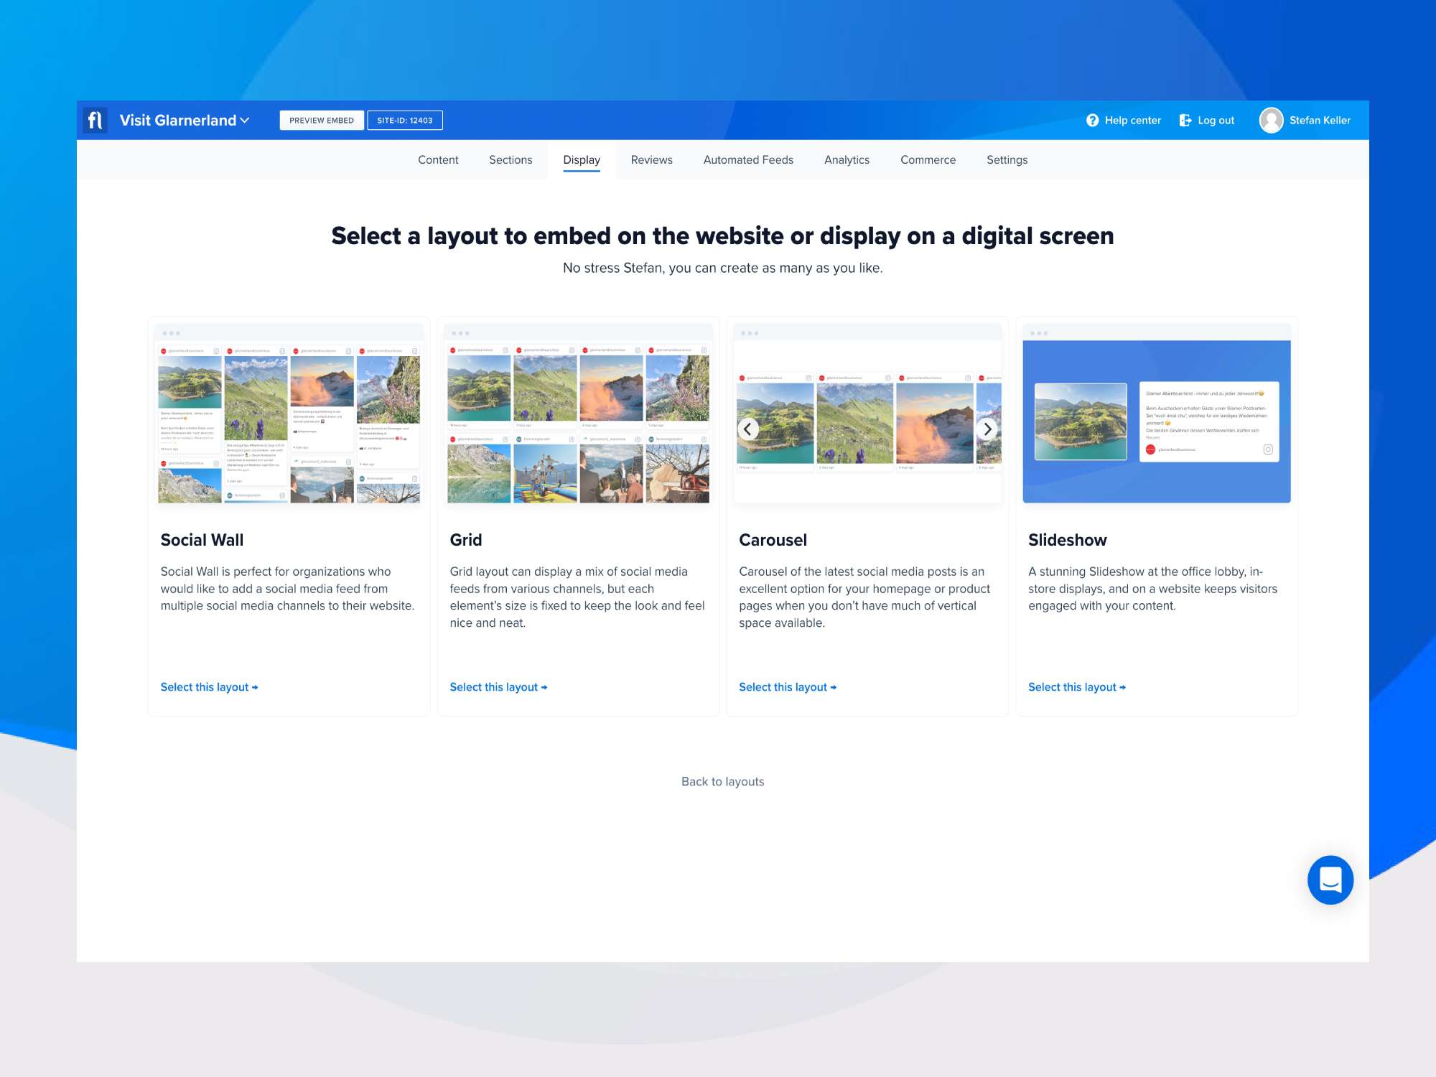
Task: Open the chat support bubble
Action: 1330,880
